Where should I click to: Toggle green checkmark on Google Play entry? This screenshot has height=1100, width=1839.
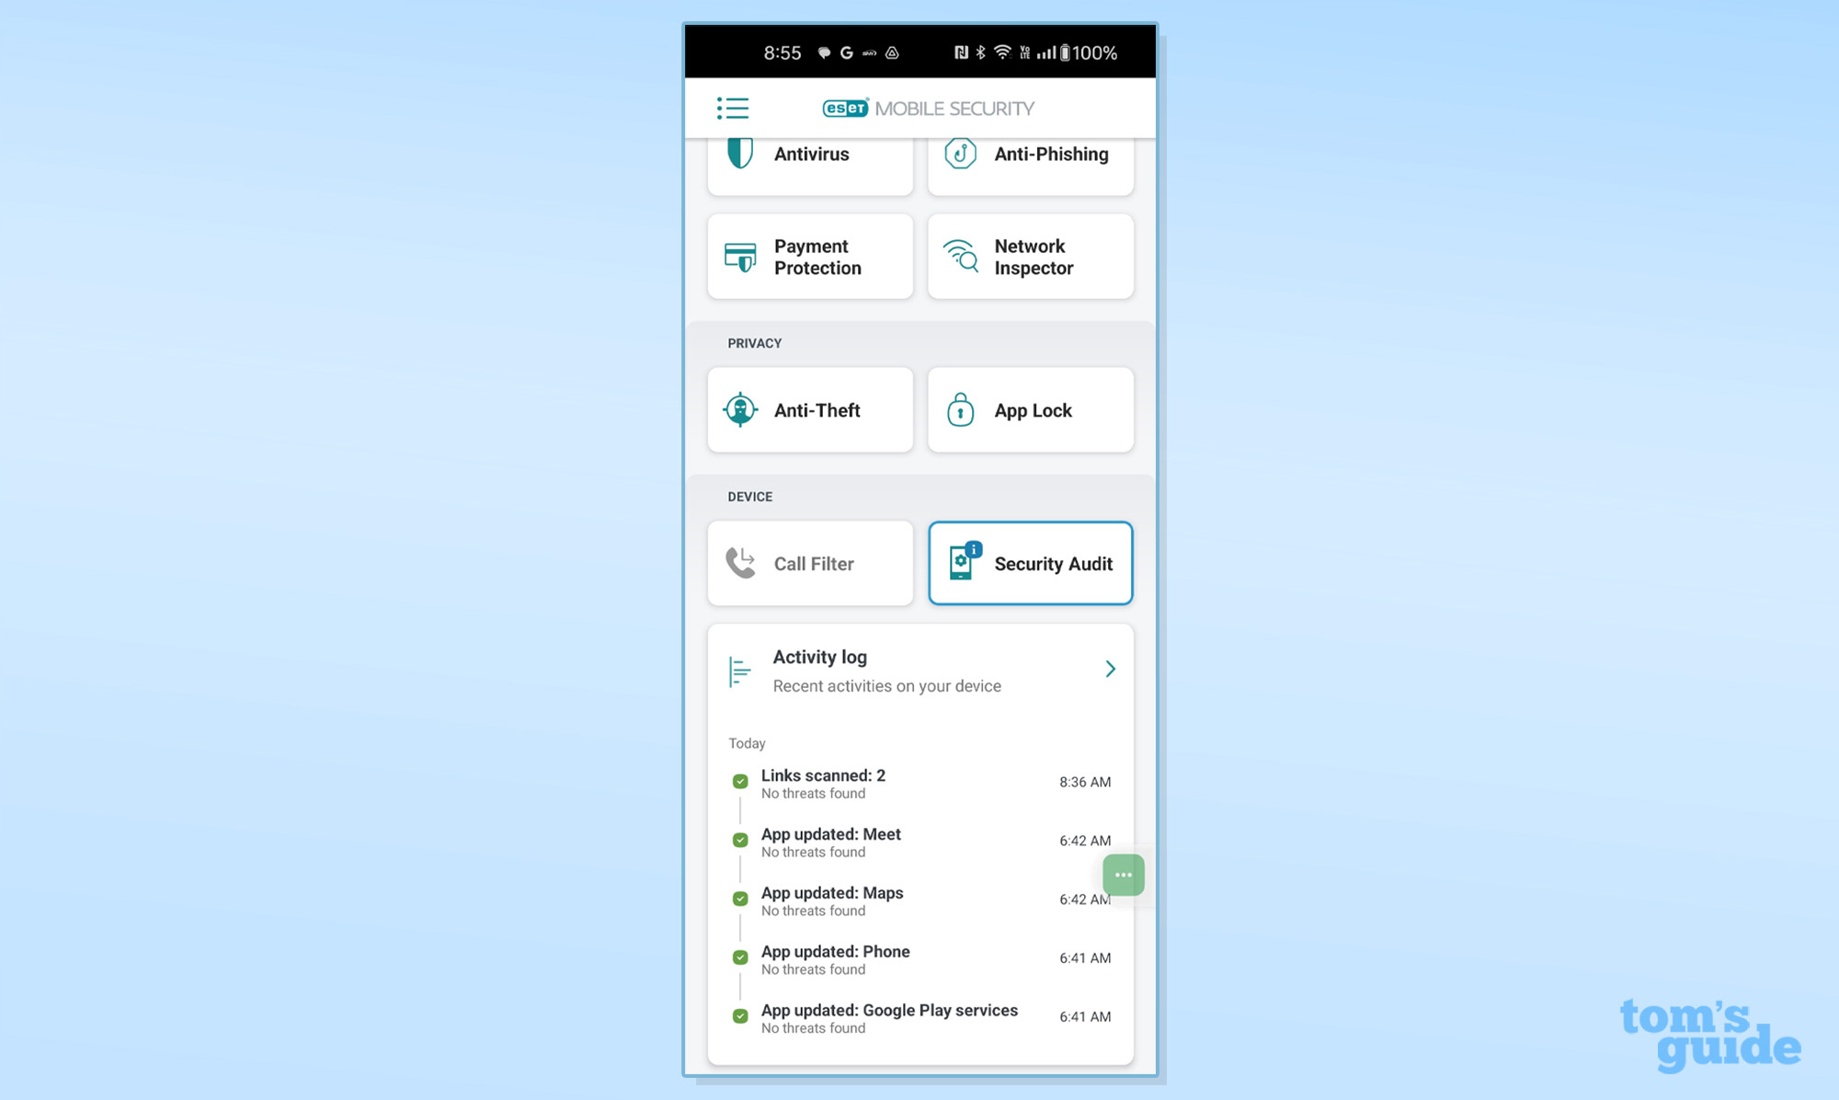(738, 1014)
